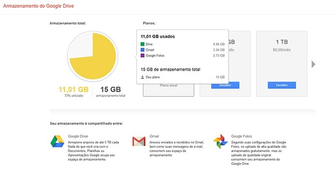Click the person icon beside Seu plano
The image size is (335, 169).
pyautogui.click(x=142, y=77)
